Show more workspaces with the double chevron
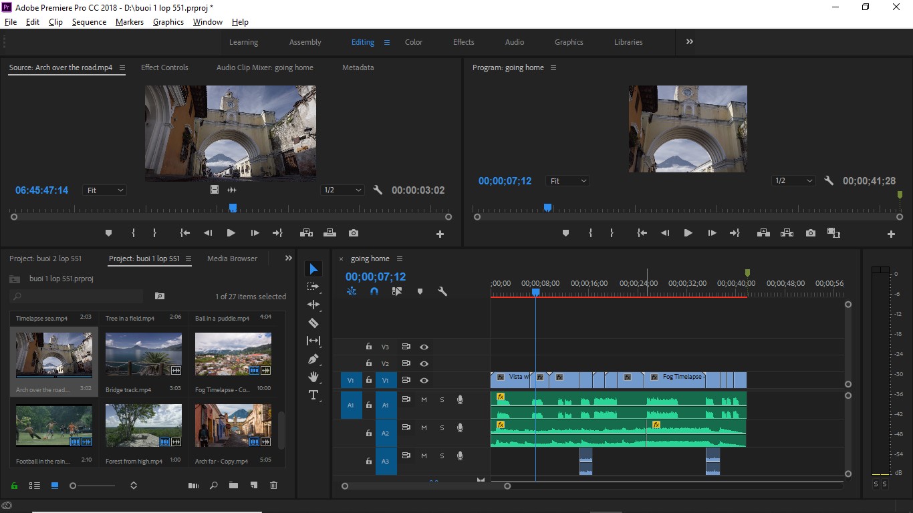The width and height of the screenshot is (913, 513). pyautogui.click(x=690, y=41)
